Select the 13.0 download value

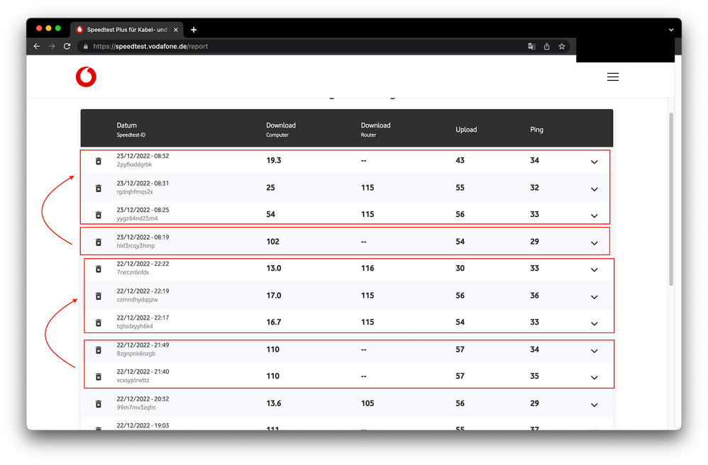(274, 268)
